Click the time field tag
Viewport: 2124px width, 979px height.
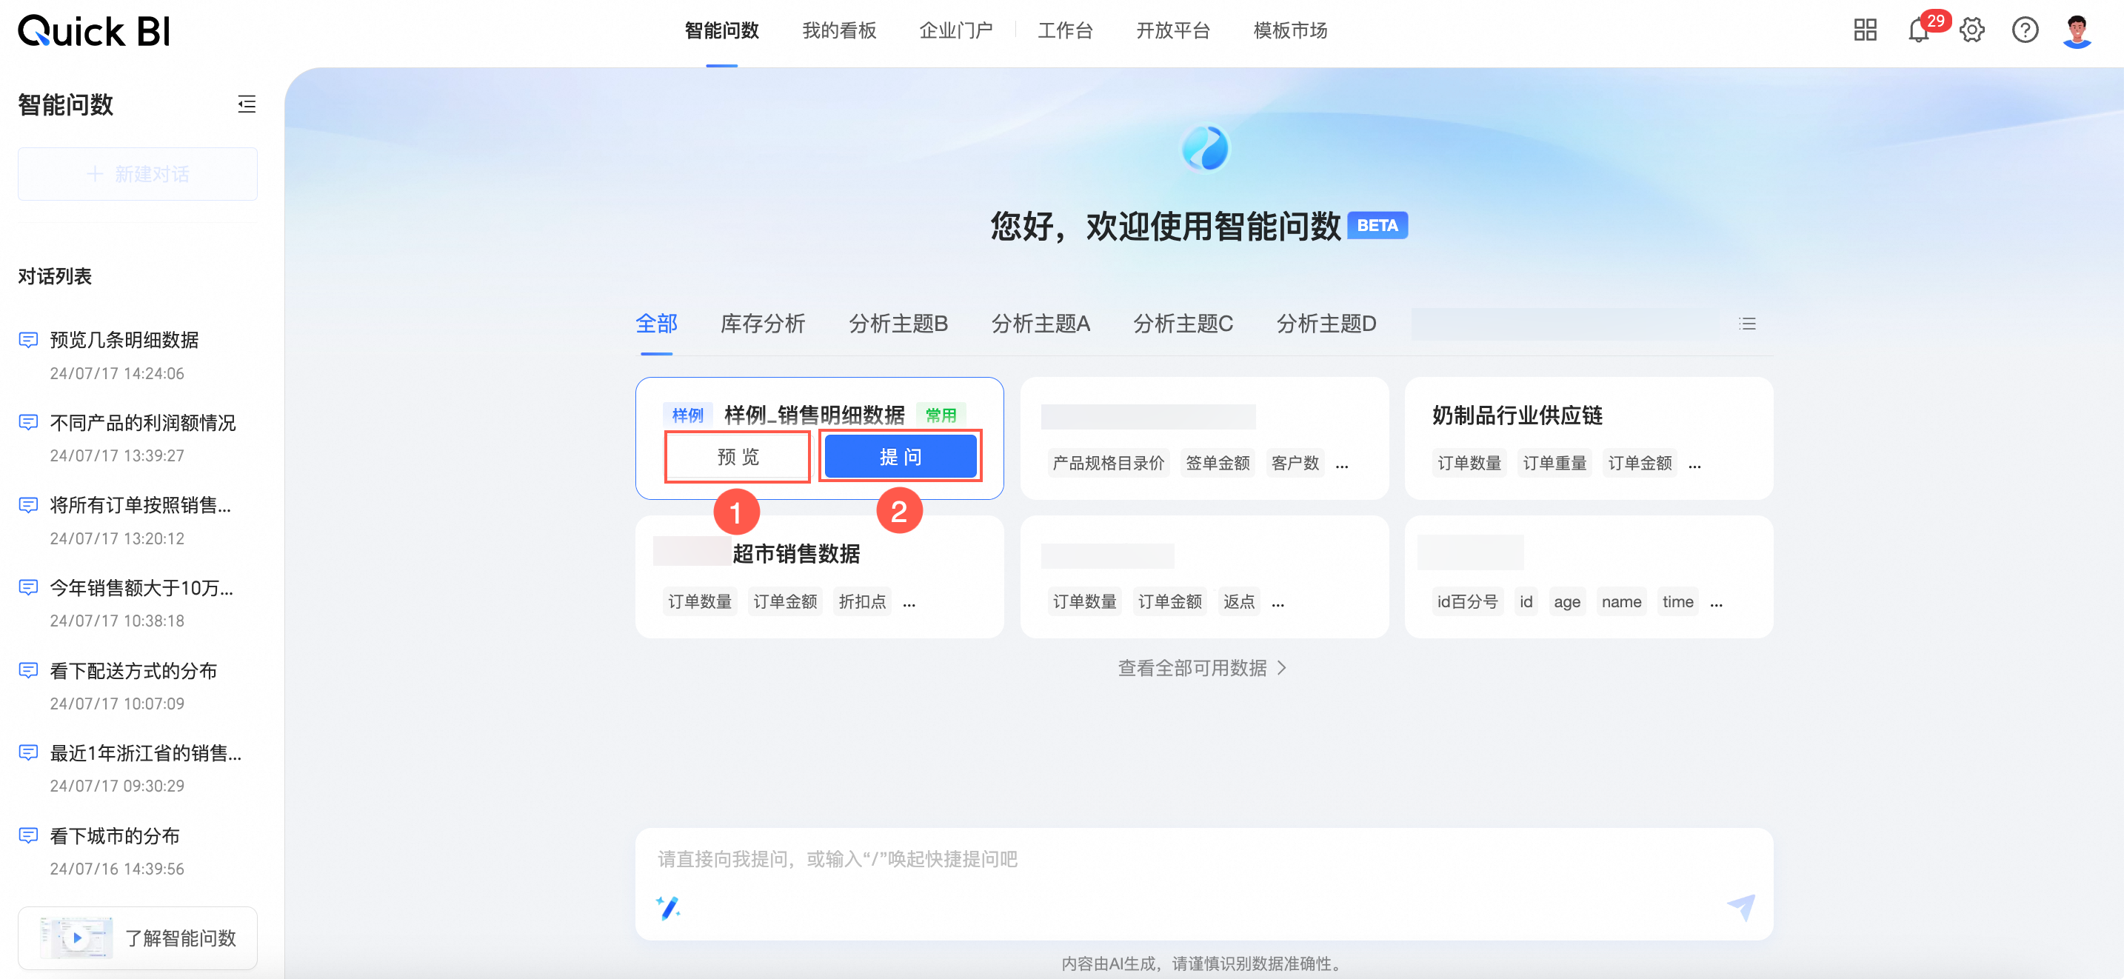pyautogui.click(x=1677, y=601)
